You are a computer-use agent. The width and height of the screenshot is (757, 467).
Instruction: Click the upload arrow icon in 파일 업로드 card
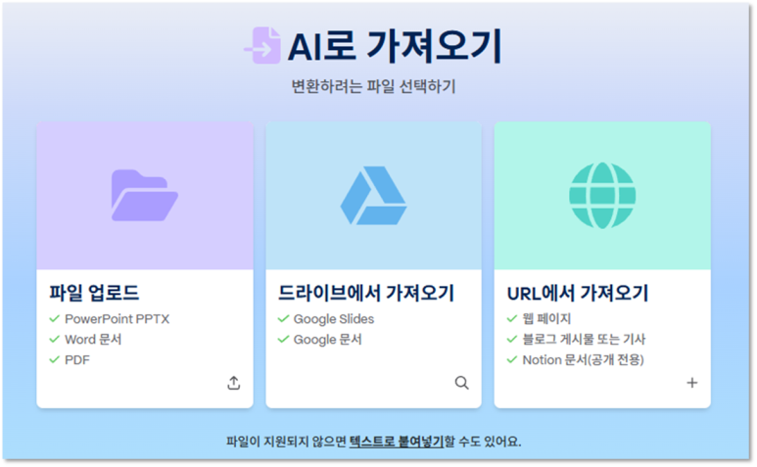pos(234,383)
